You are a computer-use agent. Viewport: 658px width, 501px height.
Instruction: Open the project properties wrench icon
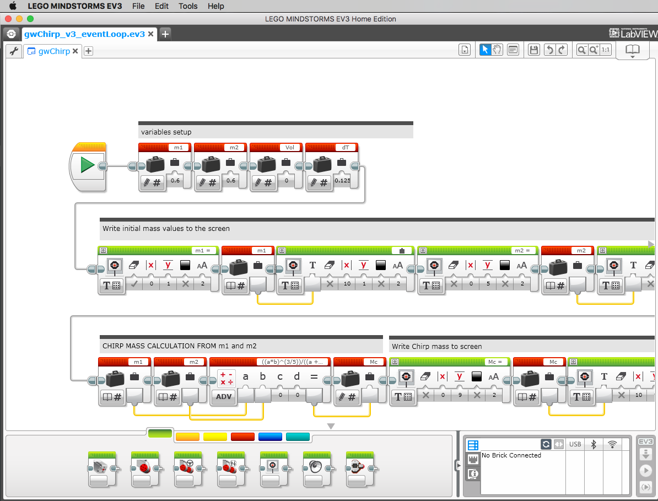14,51
